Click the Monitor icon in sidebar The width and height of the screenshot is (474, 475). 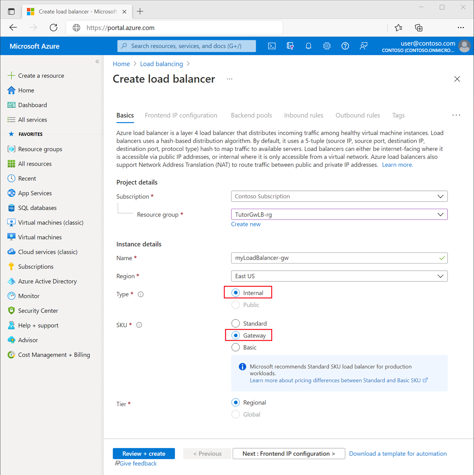[11, 296]
